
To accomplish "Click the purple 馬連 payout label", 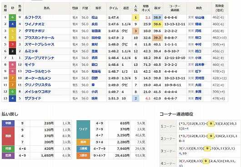I will click(x=8, y=155).
